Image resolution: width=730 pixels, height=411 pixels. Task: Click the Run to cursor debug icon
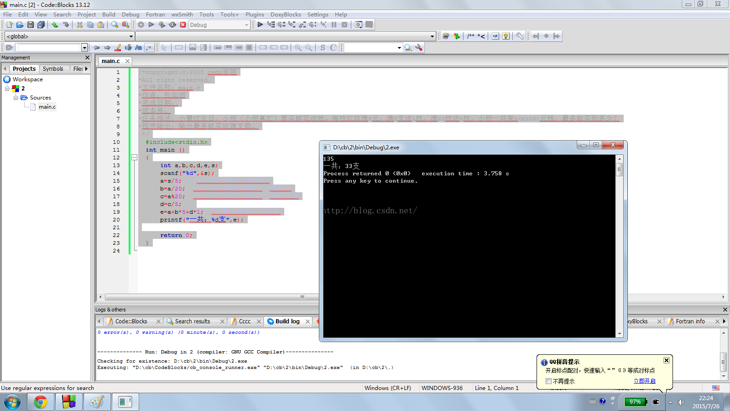point(271,25)
